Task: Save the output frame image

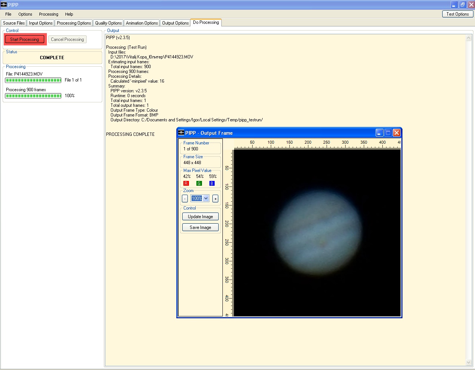Action: 200,227
